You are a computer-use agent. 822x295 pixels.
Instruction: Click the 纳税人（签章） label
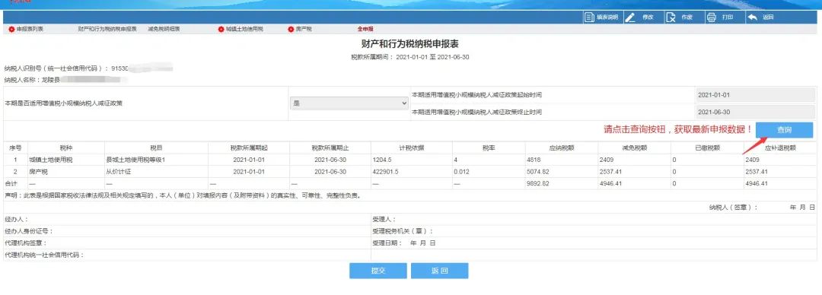[x=734, y=208]
